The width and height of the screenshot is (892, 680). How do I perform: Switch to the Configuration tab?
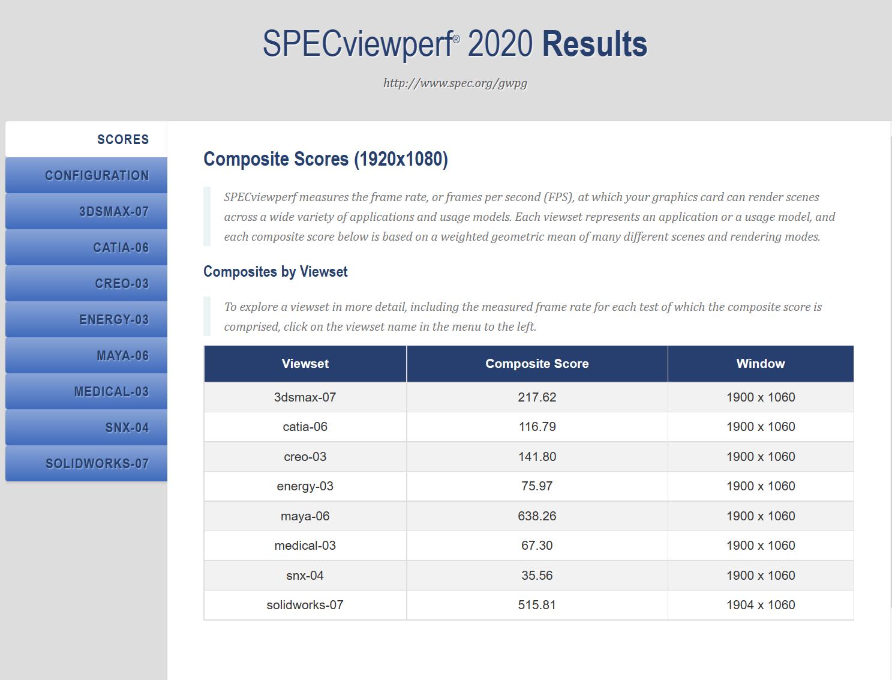tap(86, 175)
